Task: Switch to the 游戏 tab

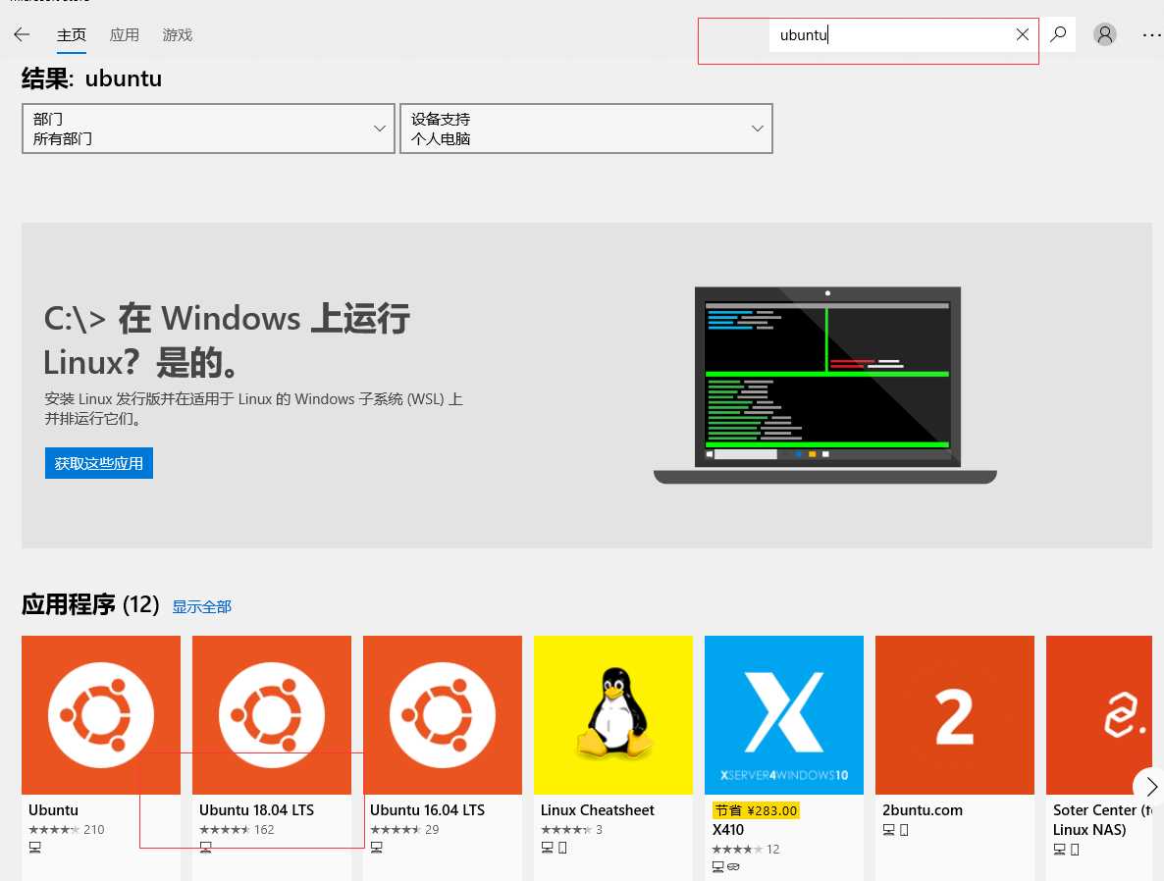Action: [x=178, y=35]
